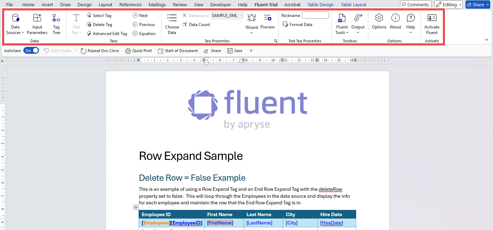Switch to the References tab
This screenshot has height=230, width=493.
click(x=130, y=5)
